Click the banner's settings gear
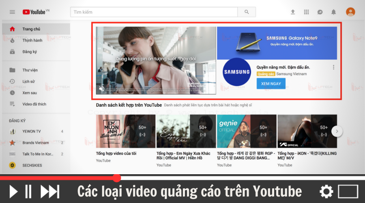365x203 pixels. click(326, 192)
